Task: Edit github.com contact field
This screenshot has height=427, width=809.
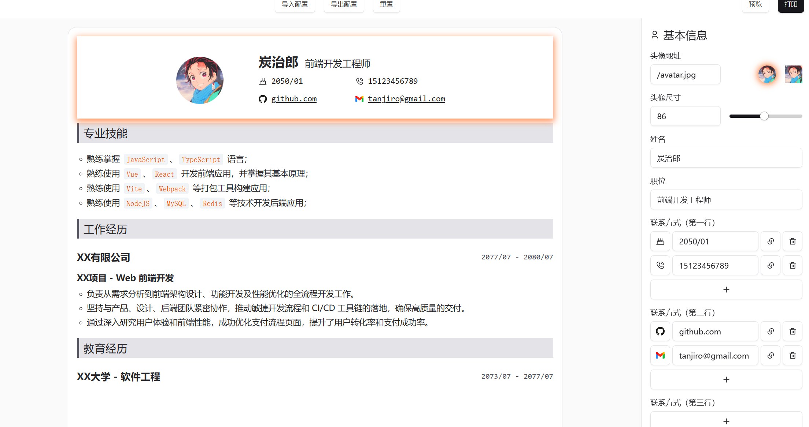Action: coord(715,332)
